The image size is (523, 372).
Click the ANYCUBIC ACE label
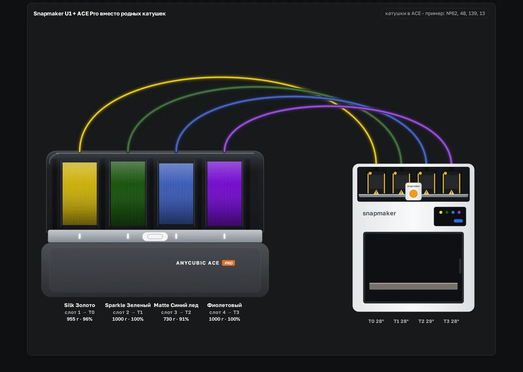[197, 263]
